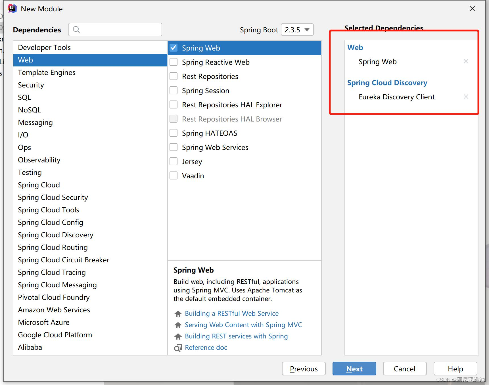Open Help for this dialog

point(455,369)
